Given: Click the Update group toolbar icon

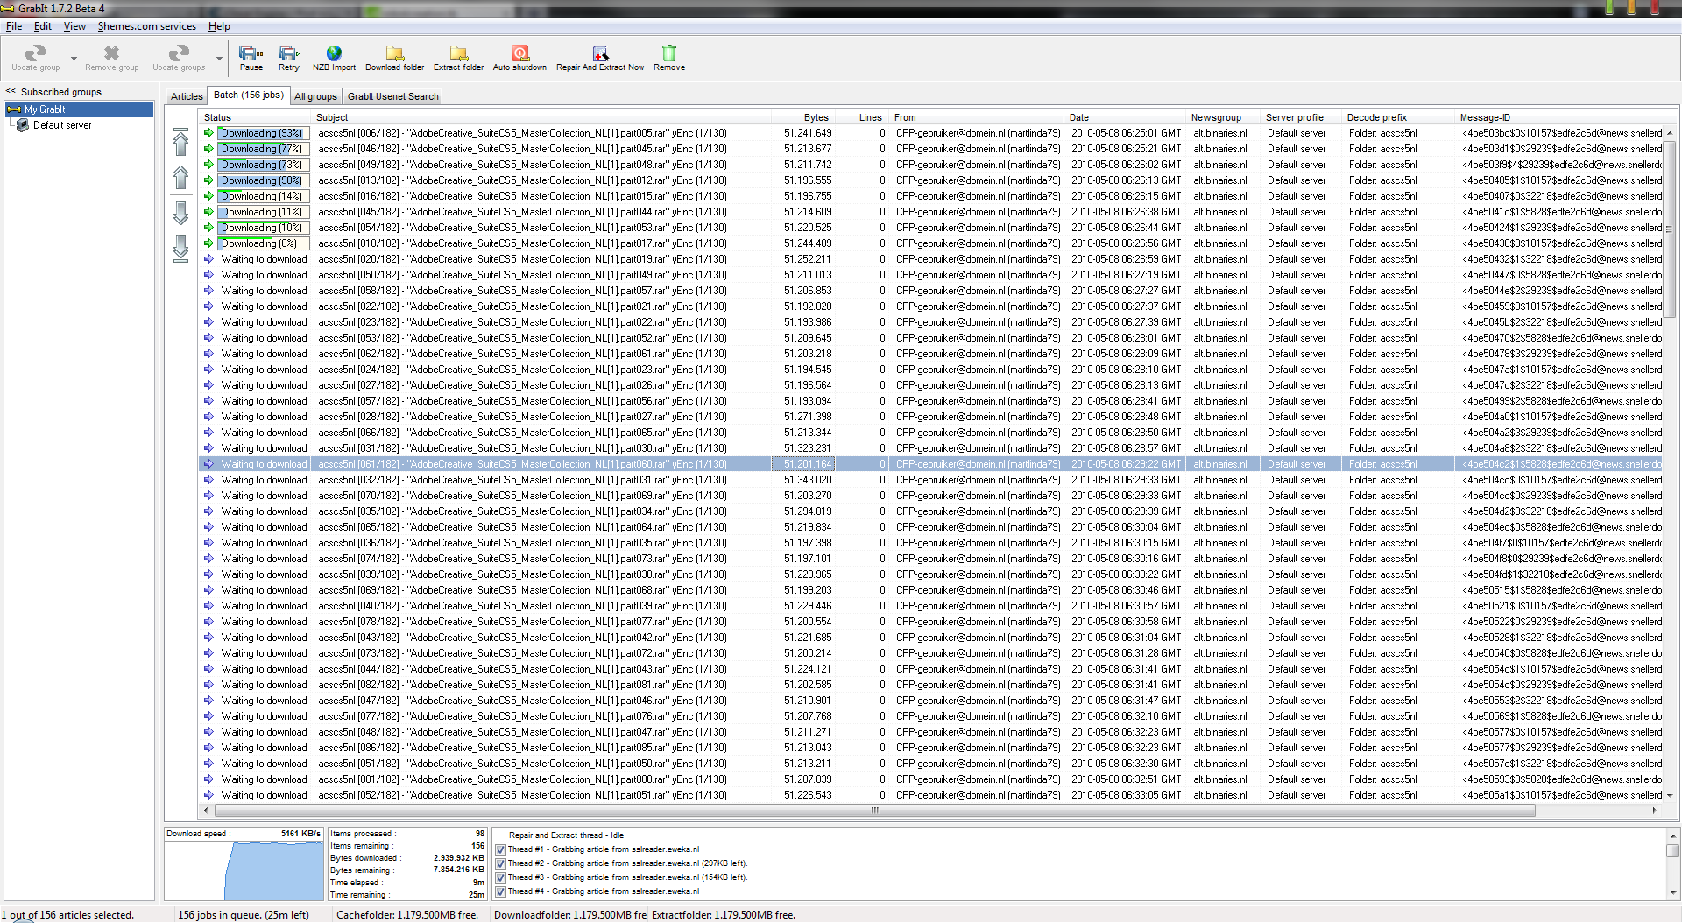Looking at the screenshot, I should (x=36, y=58).
